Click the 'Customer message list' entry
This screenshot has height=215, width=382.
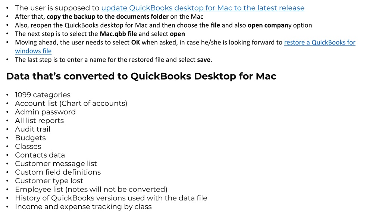coord(56,163)
